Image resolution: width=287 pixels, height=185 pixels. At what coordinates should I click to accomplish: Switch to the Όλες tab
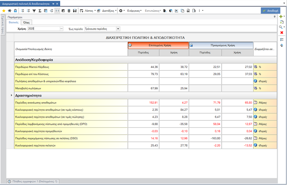coord(26,23)
